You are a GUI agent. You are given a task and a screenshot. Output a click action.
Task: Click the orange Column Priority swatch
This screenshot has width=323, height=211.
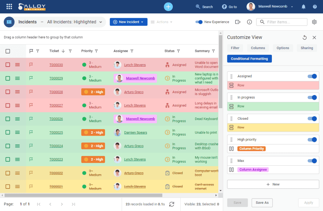click(252, 149)
